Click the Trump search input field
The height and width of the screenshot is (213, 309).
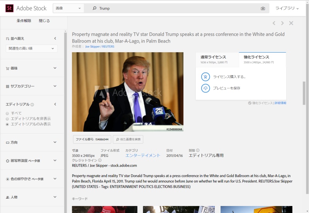[x=177, y=8]
